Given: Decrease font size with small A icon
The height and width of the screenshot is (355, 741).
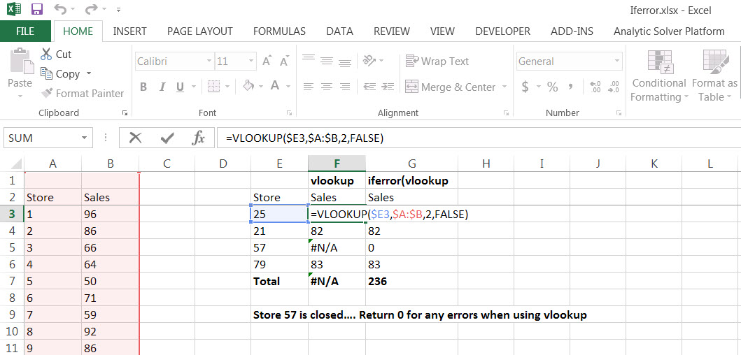Looking at the screenshot, I should point(284,61).
